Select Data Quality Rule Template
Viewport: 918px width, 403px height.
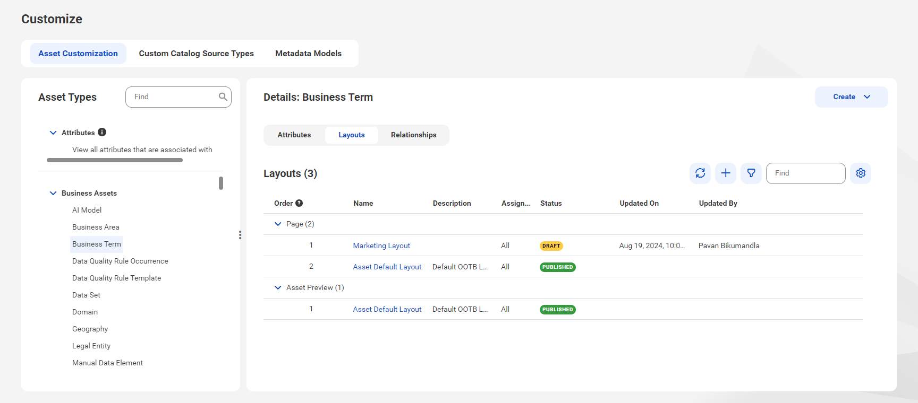[117, 278]
